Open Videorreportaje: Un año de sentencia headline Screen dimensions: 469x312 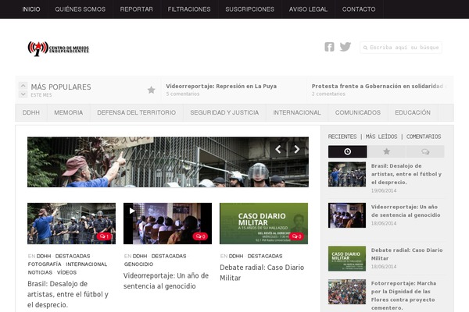(x=166, y=281)
